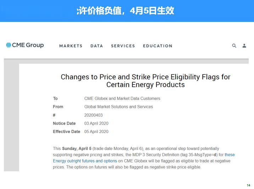Screen dimensions: 254x189
Task: Click the user account profile icon
Action: [x=244, y=46]
